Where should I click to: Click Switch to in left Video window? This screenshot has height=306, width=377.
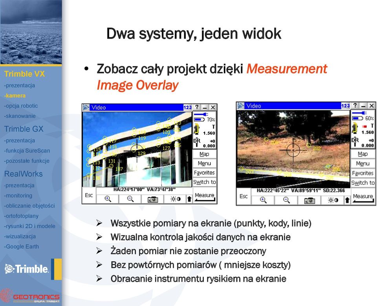click(x=204, y=182)
